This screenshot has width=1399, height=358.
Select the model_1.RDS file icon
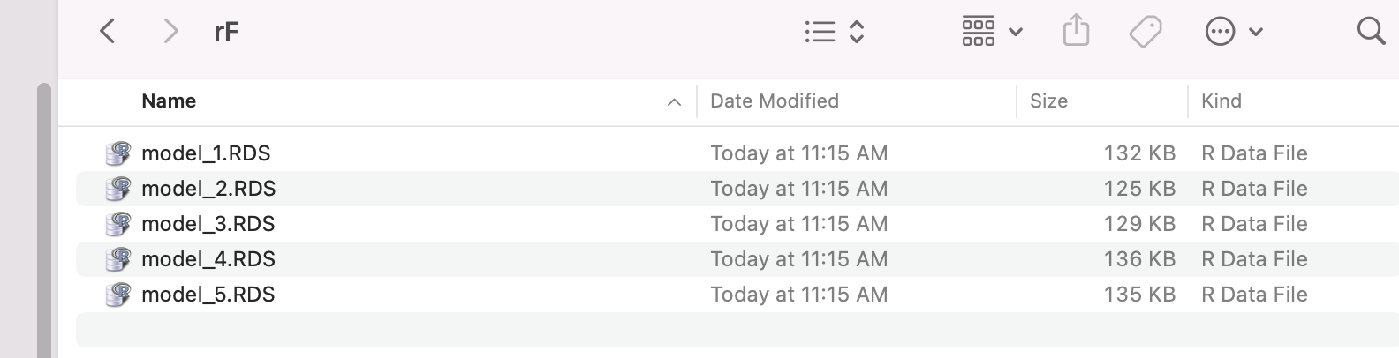(117, 153)
